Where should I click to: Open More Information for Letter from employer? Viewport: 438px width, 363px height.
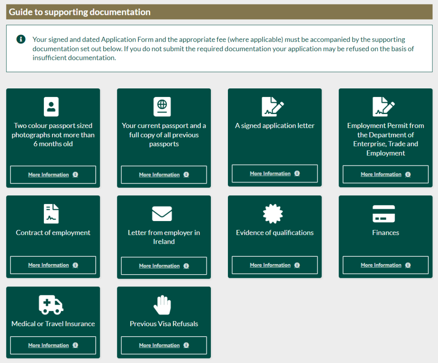coord(164,266)
